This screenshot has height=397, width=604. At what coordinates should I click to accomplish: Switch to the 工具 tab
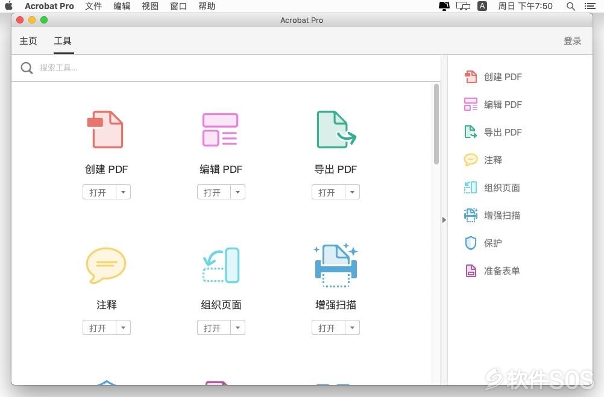63,41
